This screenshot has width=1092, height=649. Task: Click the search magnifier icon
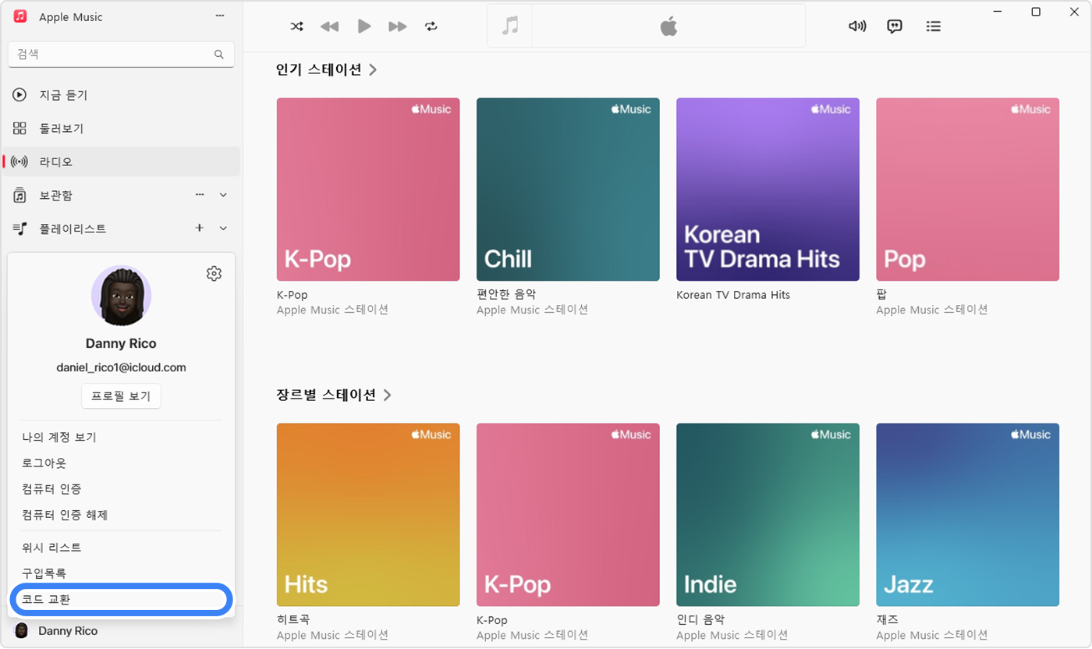pyautogui.click(x=219, y=55)
